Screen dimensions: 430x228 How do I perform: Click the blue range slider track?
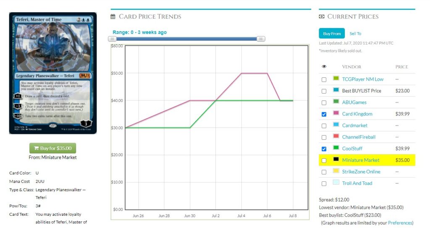pos(186,39)
